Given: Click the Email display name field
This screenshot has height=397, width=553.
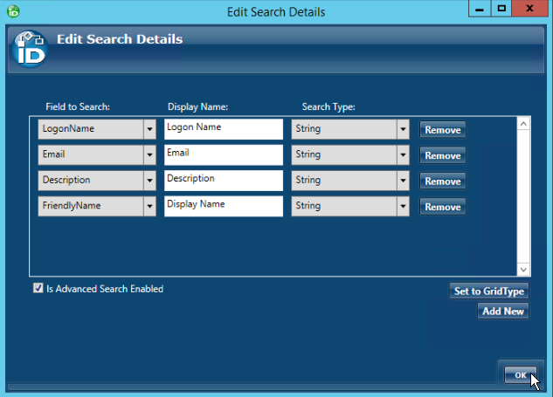Looking at the screenshot, I should [x=224, y=155].
